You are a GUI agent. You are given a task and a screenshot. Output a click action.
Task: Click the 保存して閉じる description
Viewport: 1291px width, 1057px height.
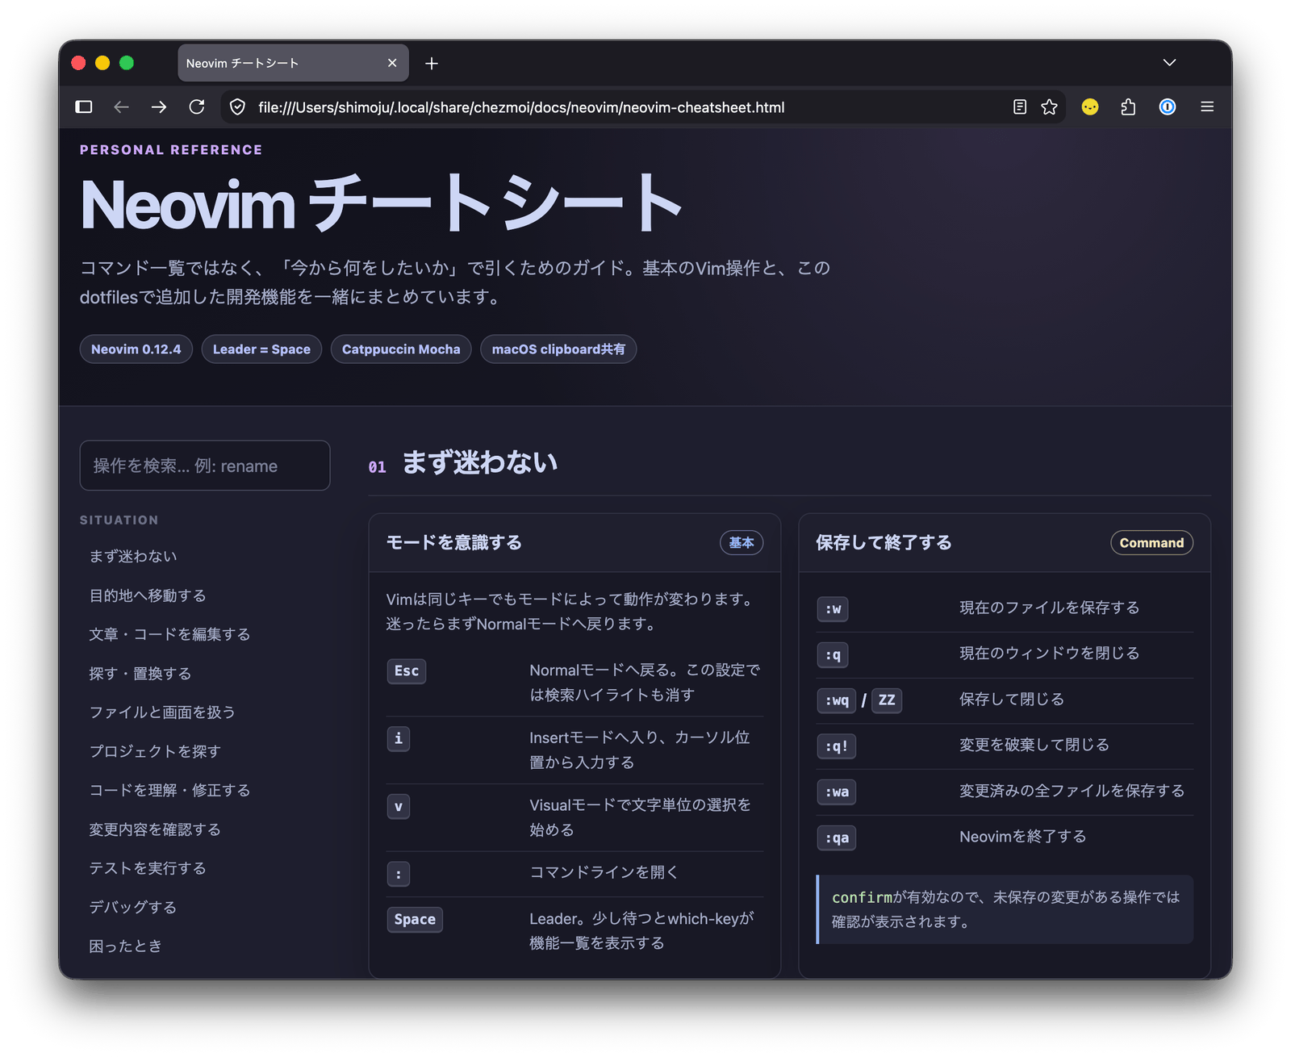click(1012, 700)
